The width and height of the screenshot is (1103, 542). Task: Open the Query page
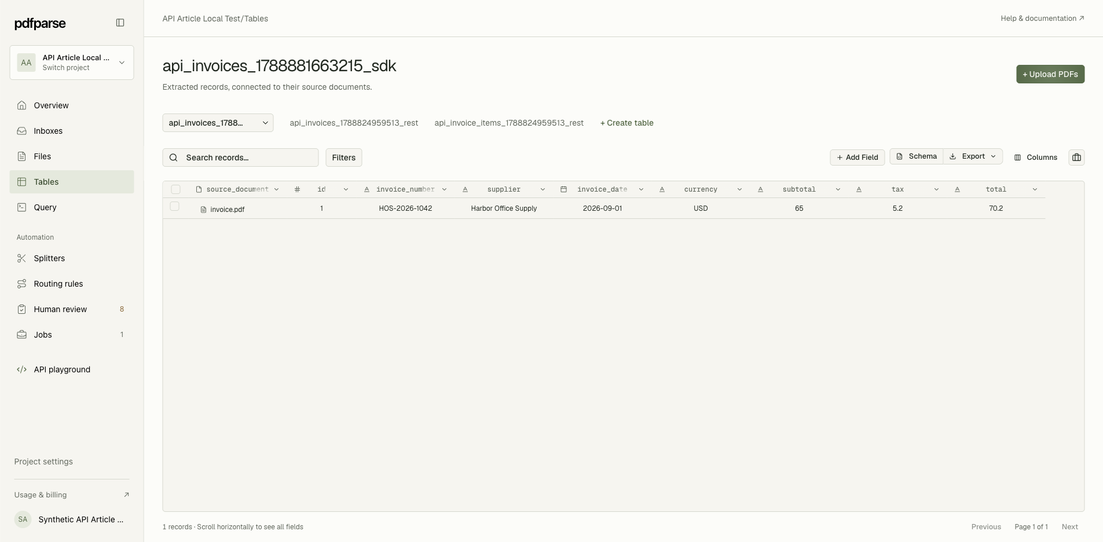[x=72, y=207]
